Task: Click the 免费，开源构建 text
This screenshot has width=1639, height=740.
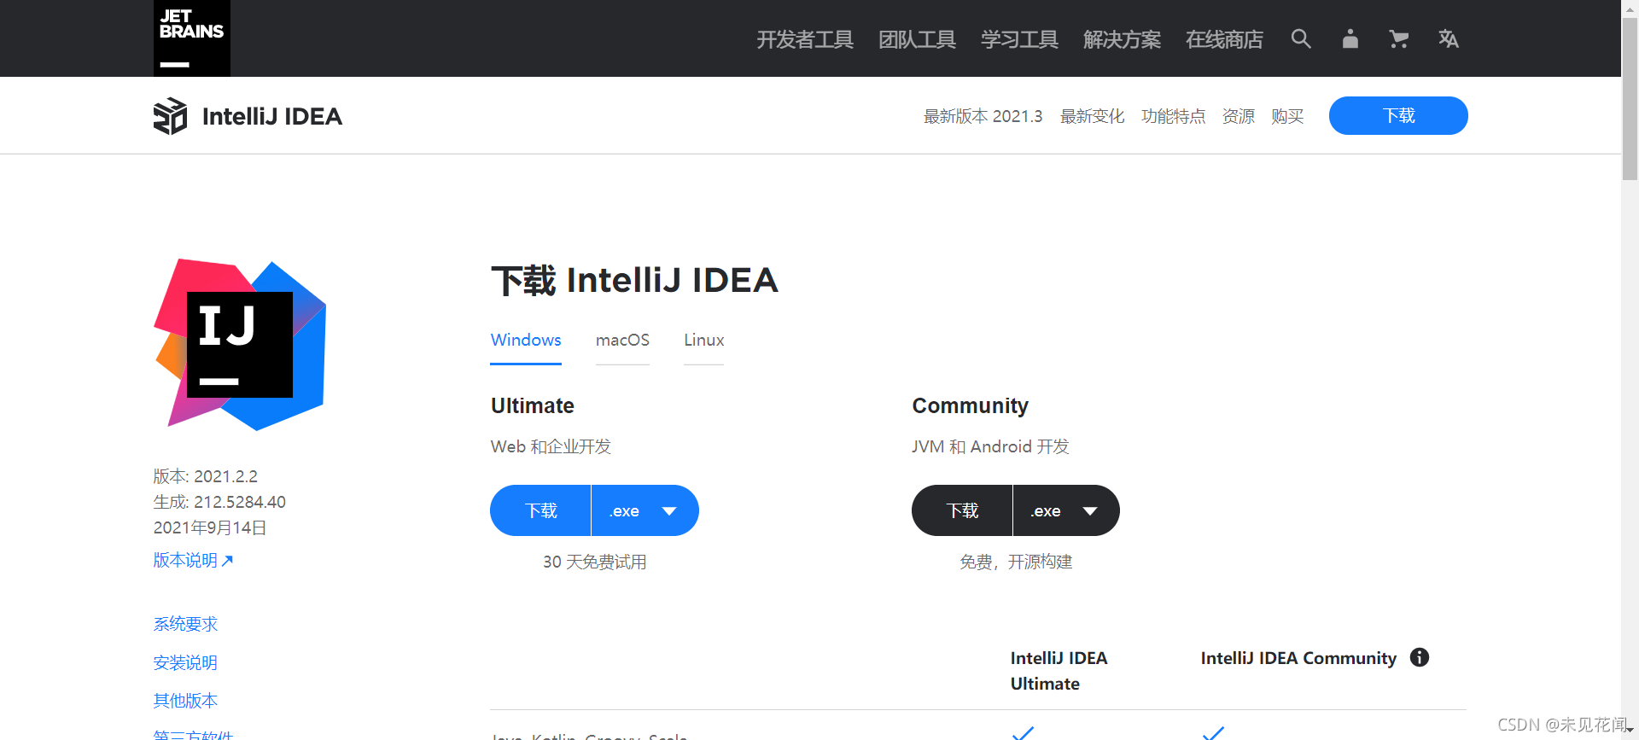Action: [1016, 562]
